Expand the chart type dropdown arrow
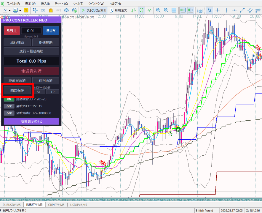This screenshot has height=213, width=262. 10,11
